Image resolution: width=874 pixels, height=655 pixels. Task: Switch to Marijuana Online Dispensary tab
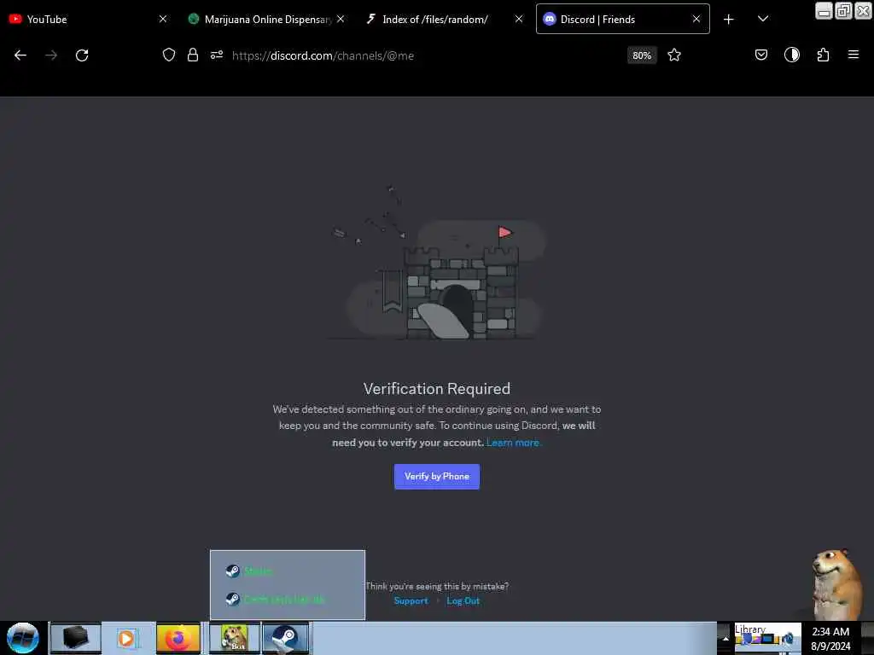tap(261, 20)
